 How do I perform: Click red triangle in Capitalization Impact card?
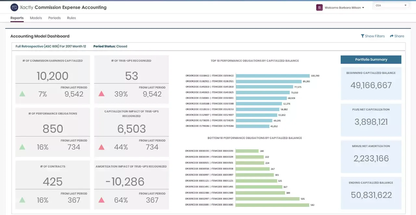[x=101, y=147]
